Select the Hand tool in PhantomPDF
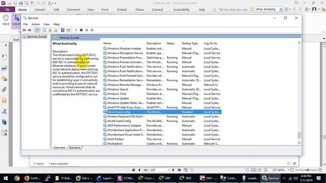 coord(6,20)
